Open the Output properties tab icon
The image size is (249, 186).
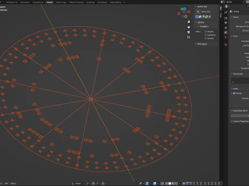226,23
